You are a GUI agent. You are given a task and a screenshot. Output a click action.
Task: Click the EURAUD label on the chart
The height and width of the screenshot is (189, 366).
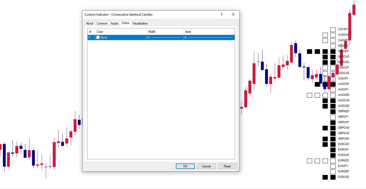pyautogui.click(x=344, y=155)
